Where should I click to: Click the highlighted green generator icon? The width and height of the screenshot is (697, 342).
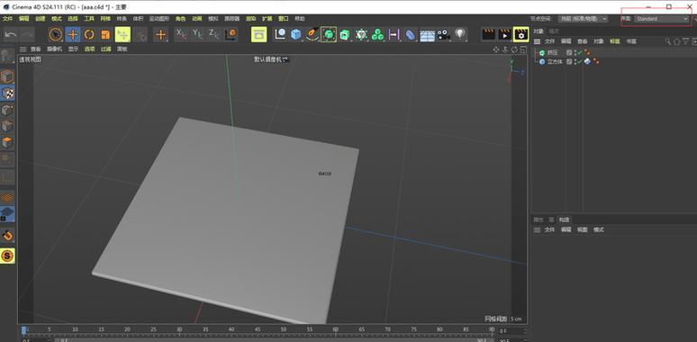coord(329,34)
